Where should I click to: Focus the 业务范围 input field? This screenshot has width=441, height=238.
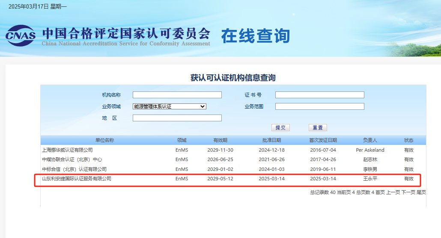tap(320, 106)
